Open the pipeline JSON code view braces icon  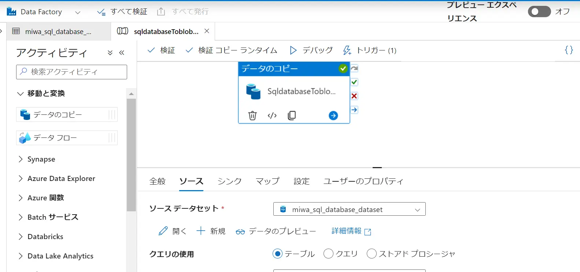tap(569, 50)
